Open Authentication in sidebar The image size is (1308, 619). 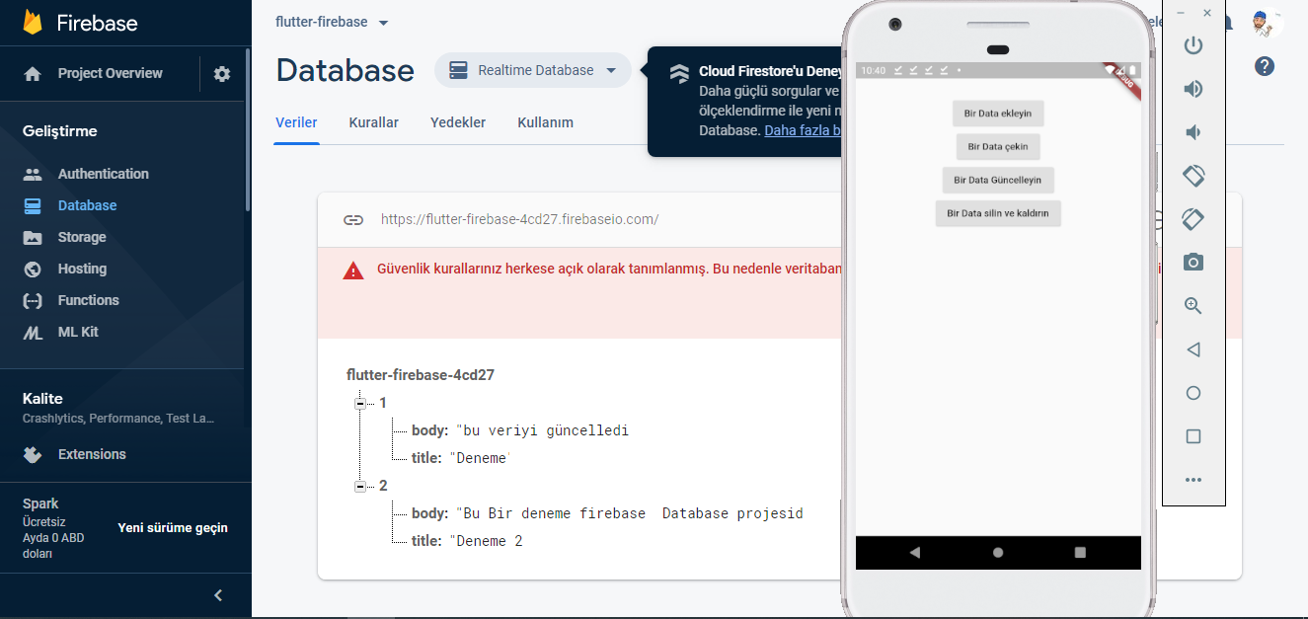[104, 174]
